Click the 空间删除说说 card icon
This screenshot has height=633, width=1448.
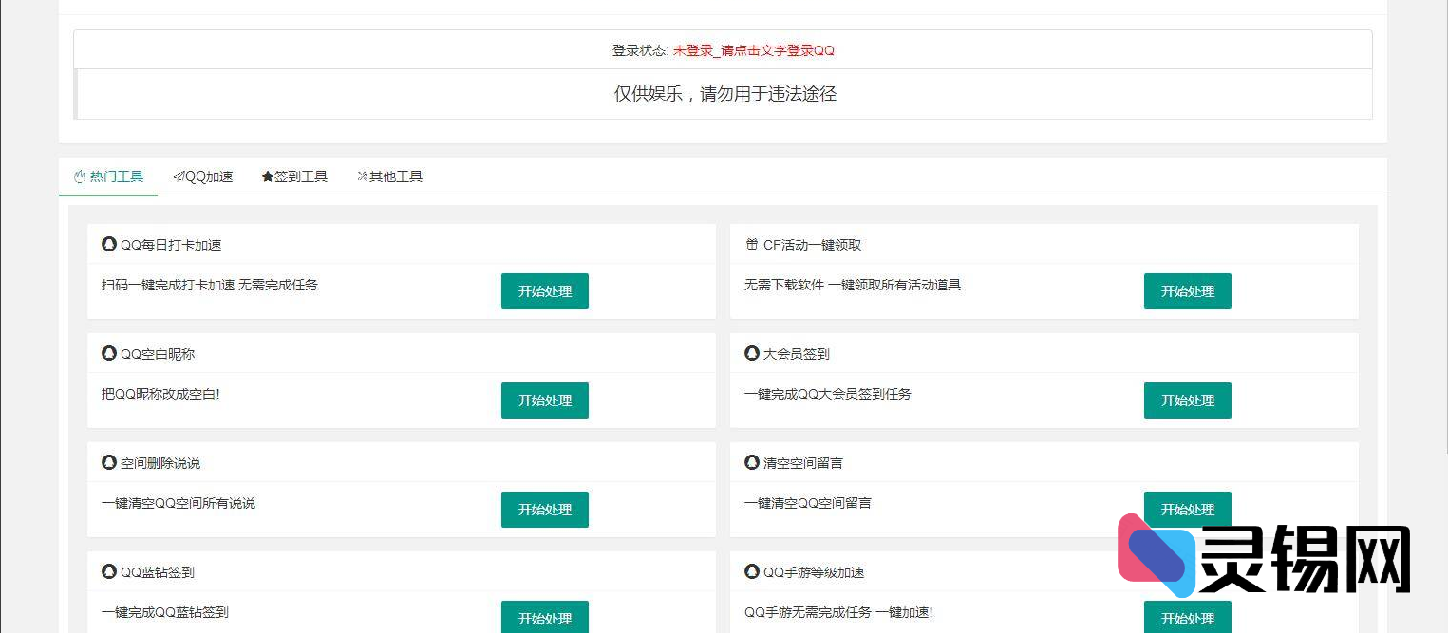pos(108,462)
